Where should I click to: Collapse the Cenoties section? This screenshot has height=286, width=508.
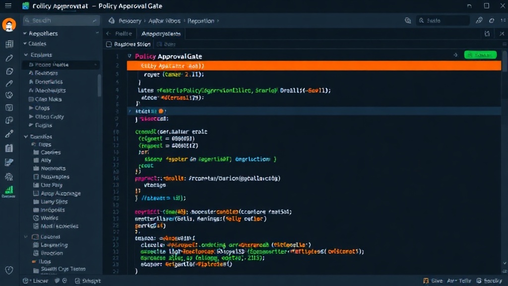[26, 137]
